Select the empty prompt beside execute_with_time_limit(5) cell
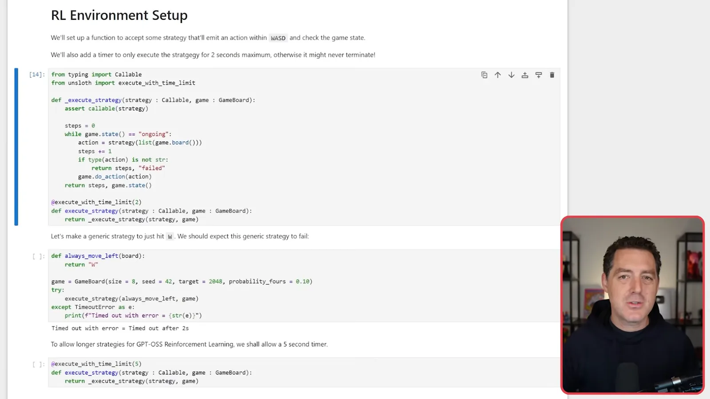The image size is (710, 399). (39, 364)
